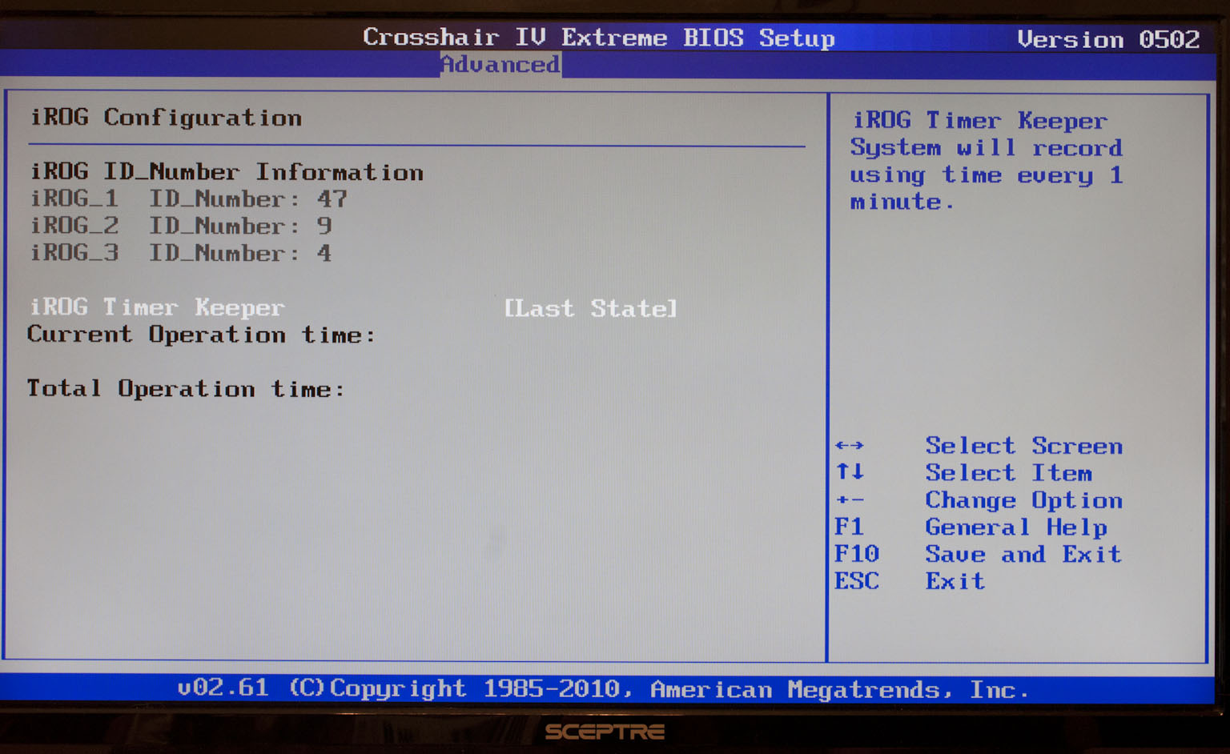The height and width of the screenshot is (754, 1230).
Task: Click the F10 key hint
Action: (x=857, y=554)
